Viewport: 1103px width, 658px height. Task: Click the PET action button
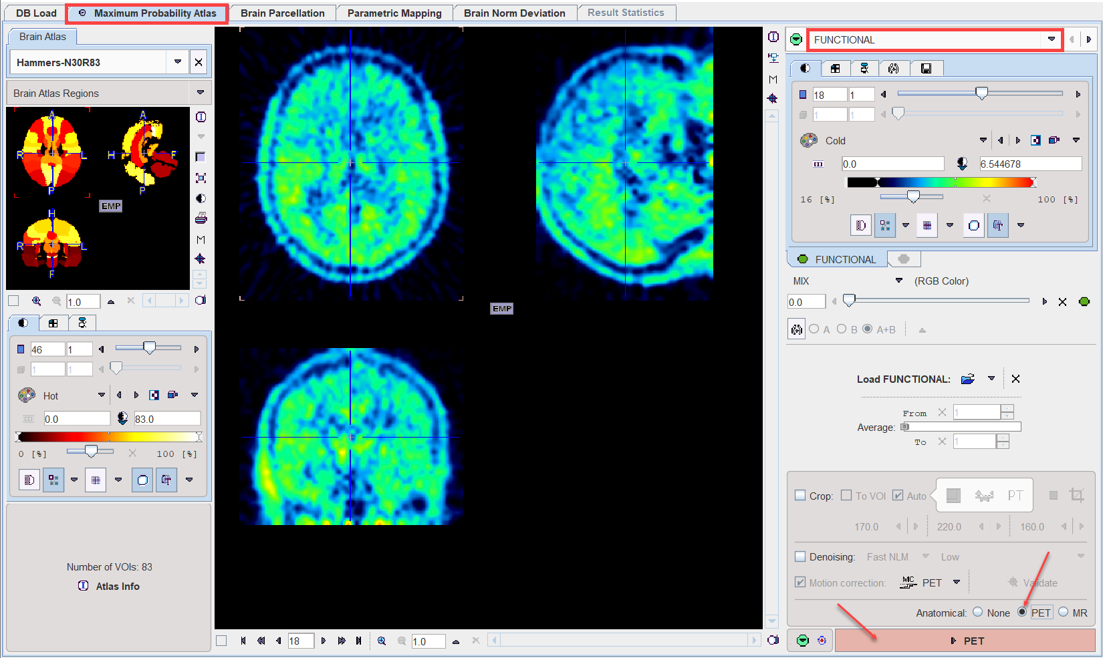click(x=965, y=641)
